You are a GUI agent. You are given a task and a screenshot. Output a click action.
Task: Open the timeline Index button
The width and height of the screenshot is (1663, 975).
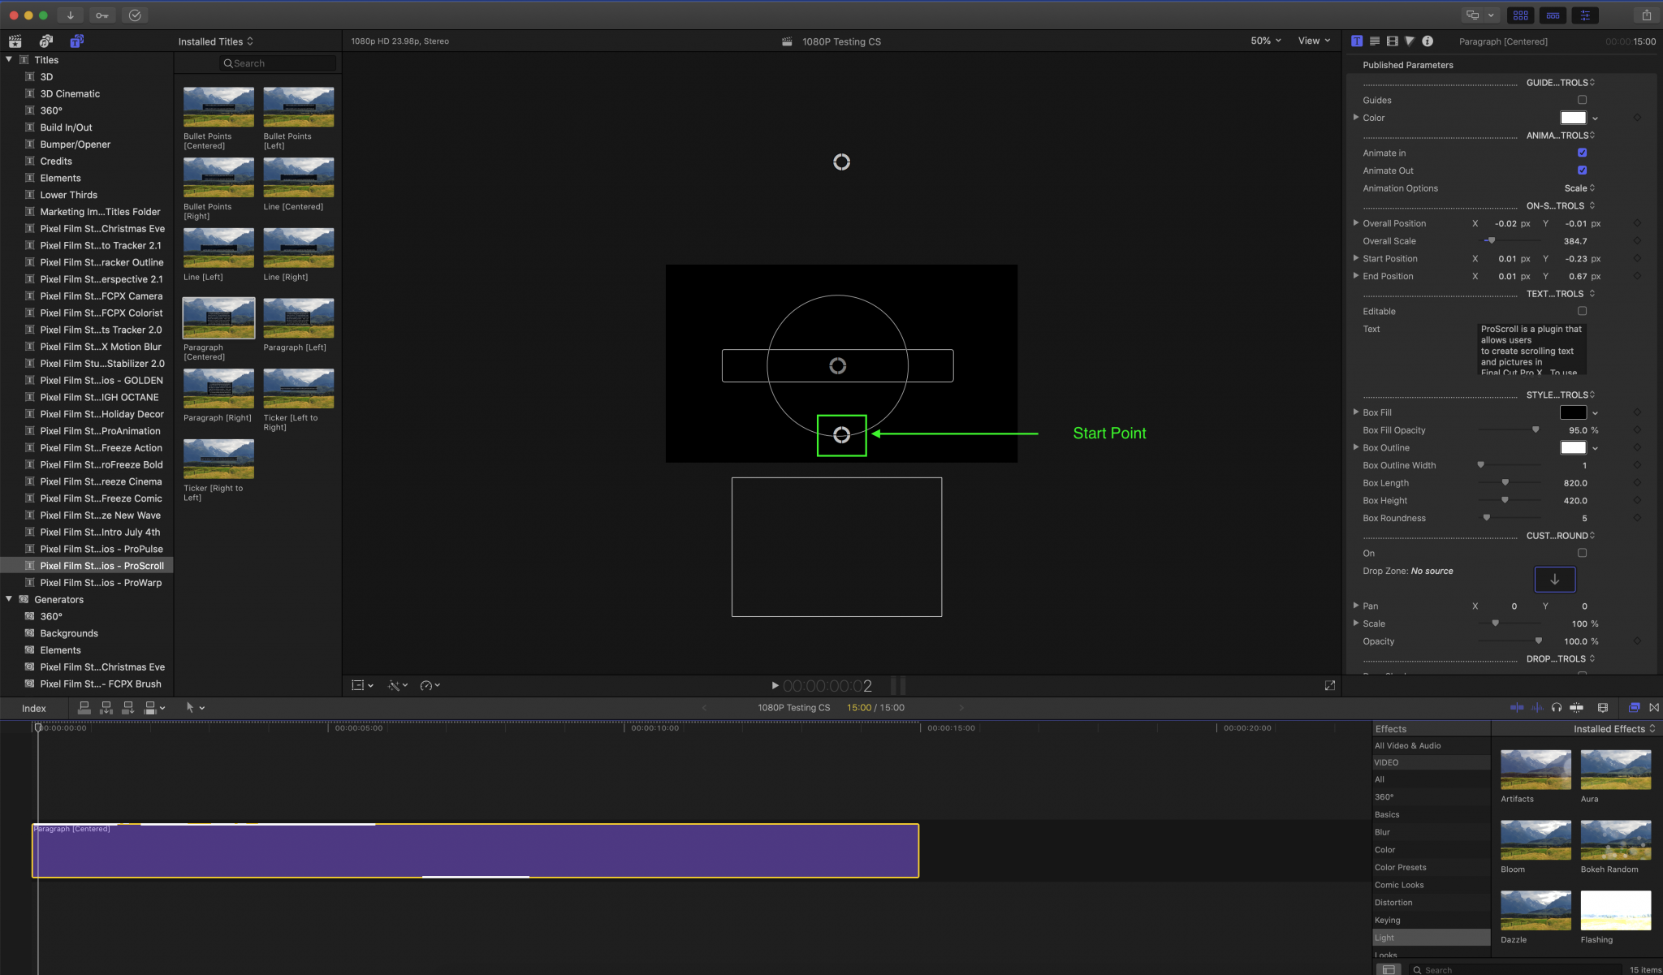(x=33, y=709)
